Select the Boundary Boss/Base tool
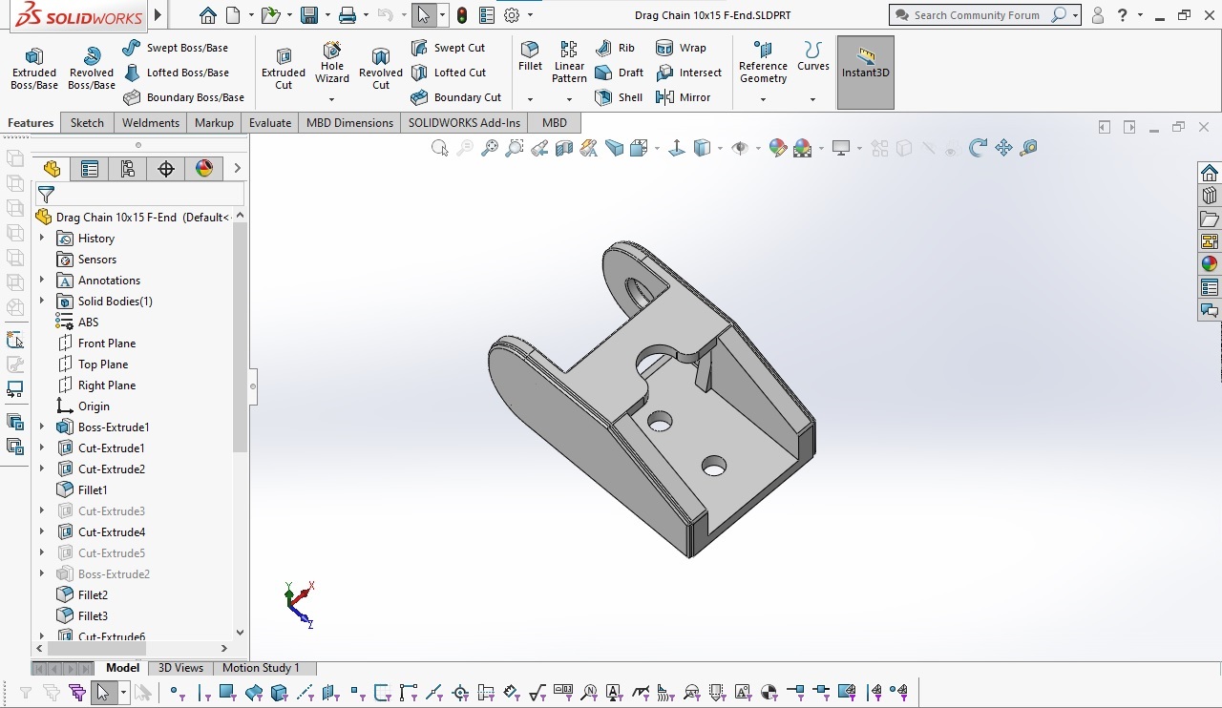1222x708 pixels. point(183,97)
